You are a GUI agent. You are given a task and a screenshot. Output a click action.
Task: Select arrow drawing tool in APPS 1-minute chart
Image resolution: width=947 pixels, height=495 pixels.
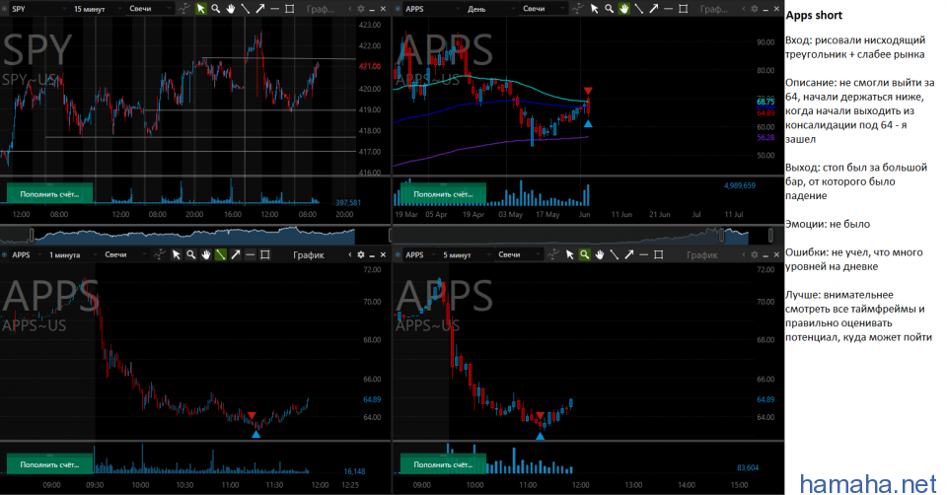pyautogui.click(x=235, y=254)
